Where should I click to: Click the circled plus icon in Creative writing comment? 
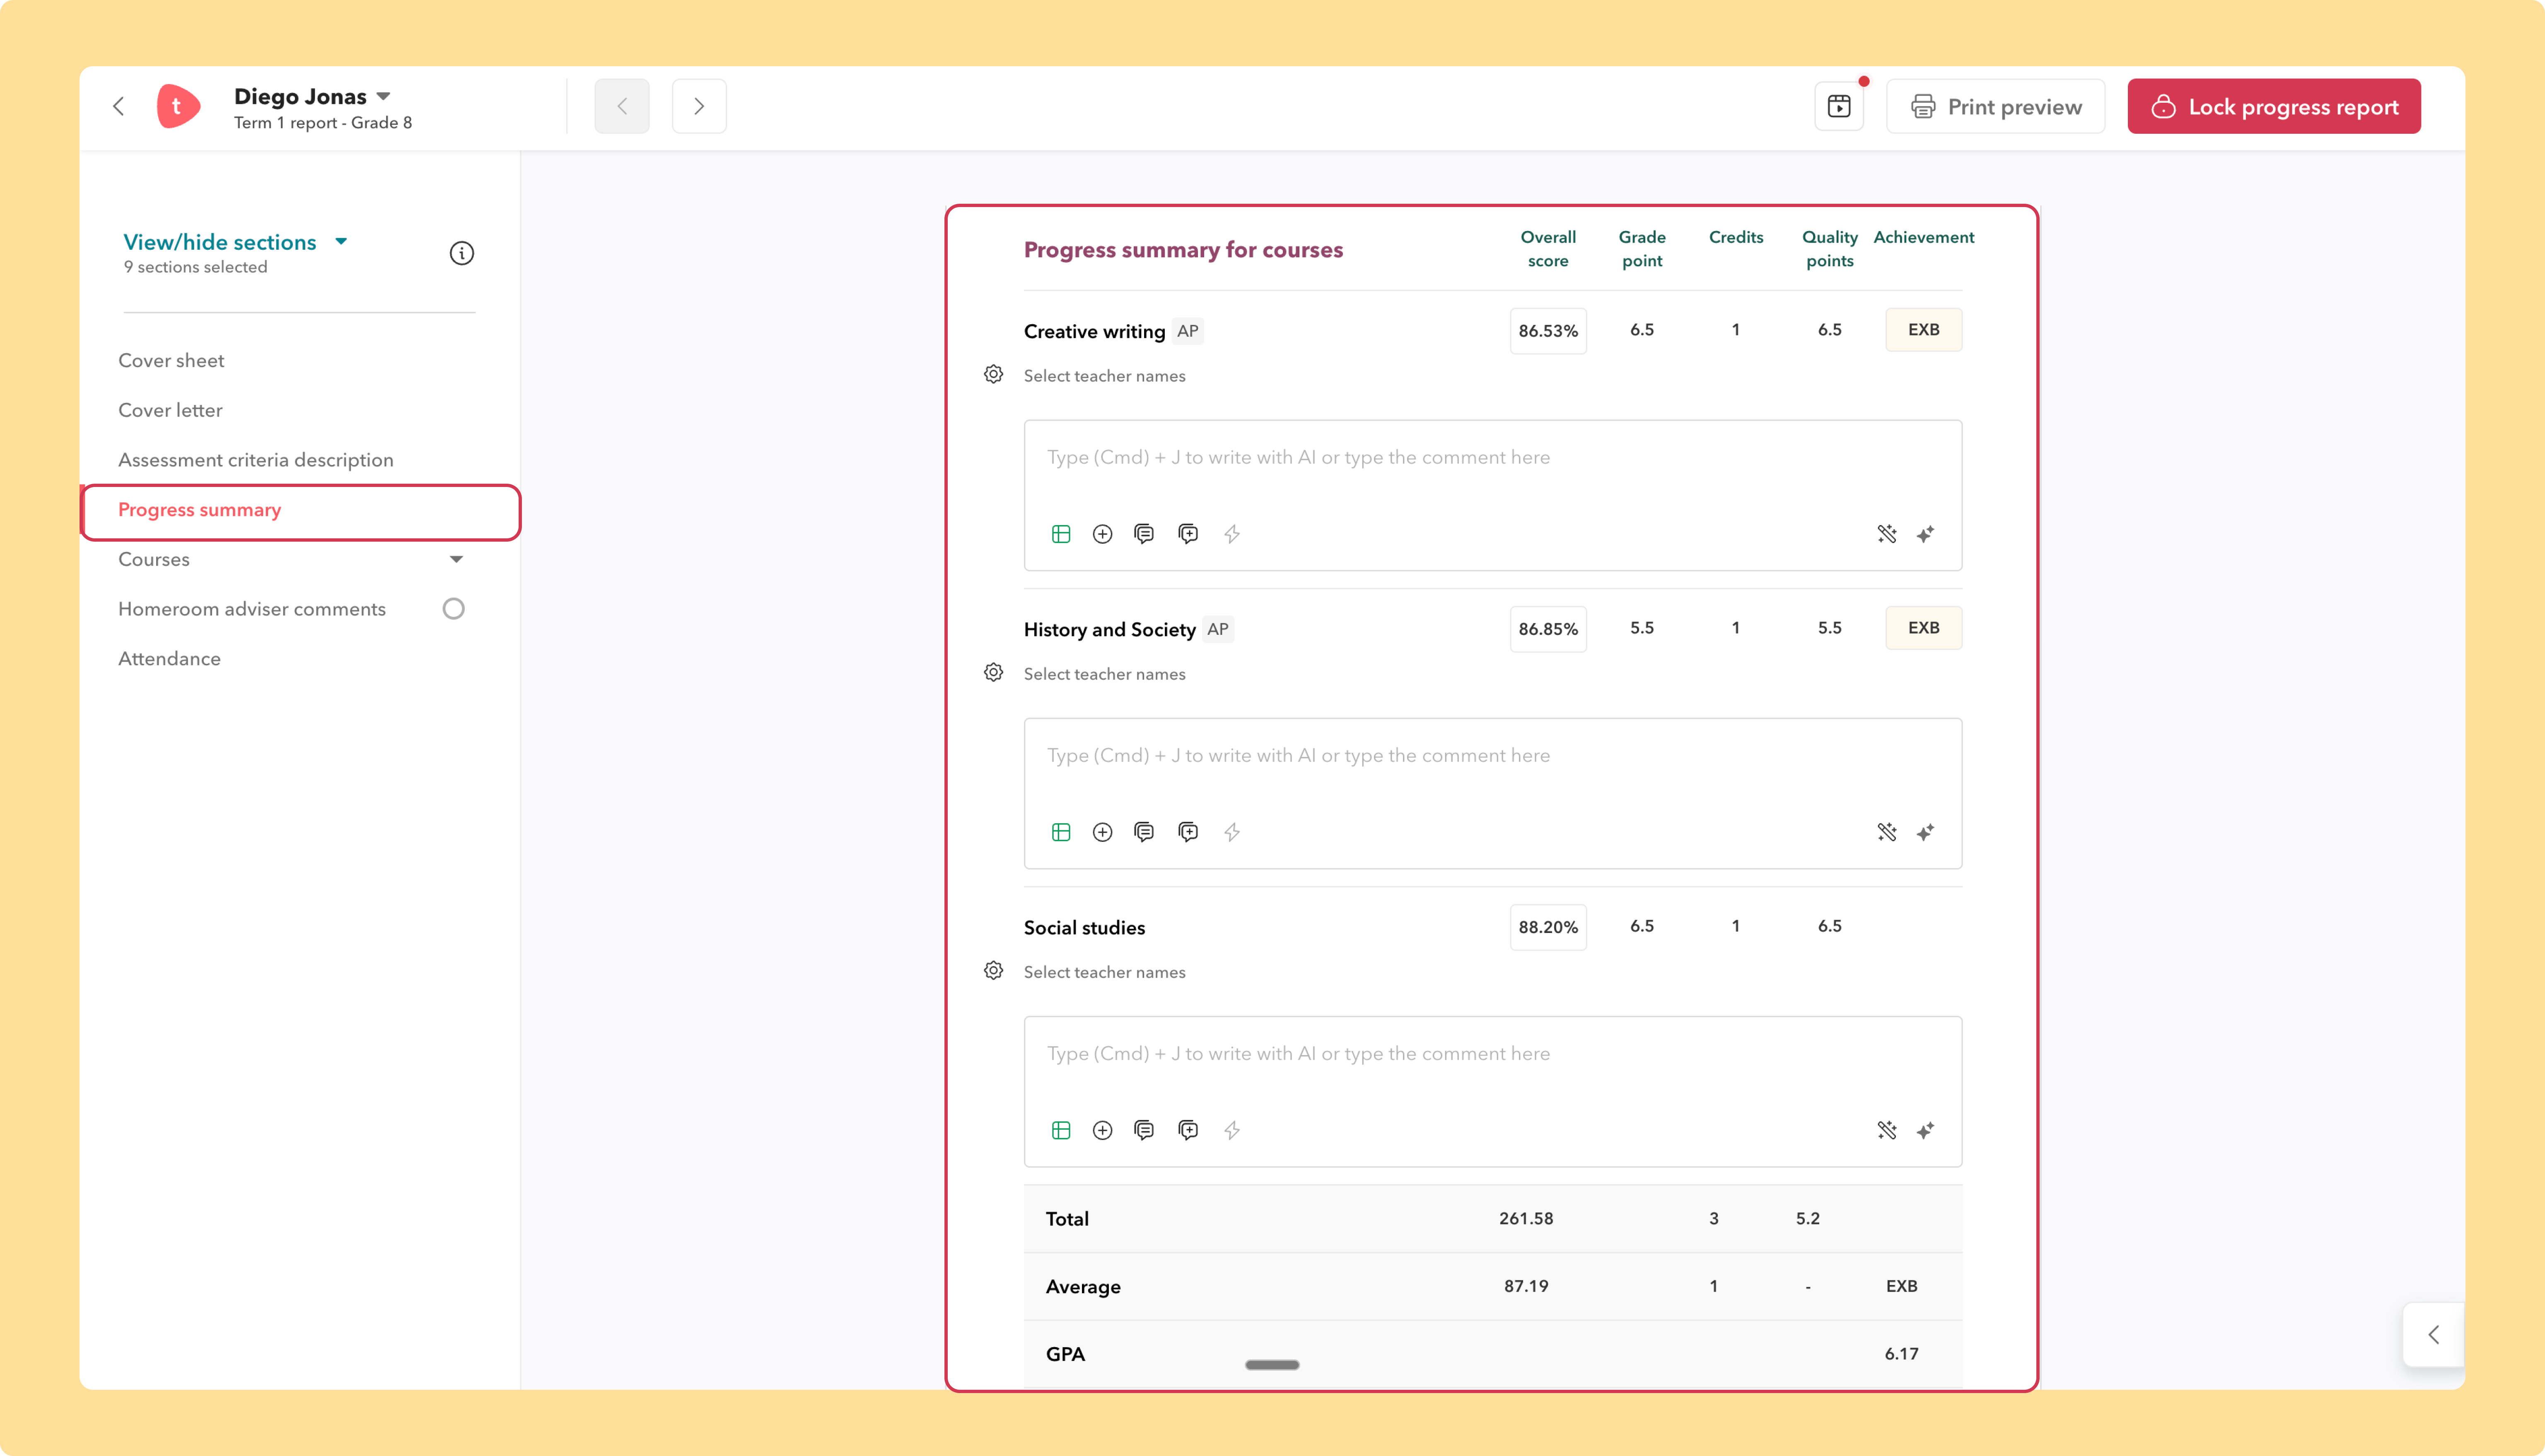tap(1102, 534)
